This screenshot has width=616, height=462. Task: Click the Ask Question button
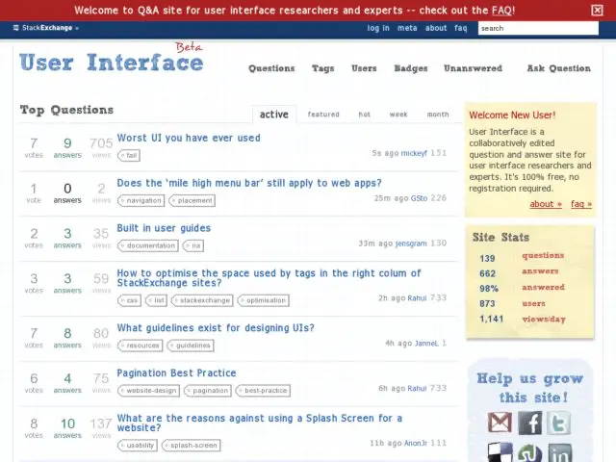(x=558, y=68)
